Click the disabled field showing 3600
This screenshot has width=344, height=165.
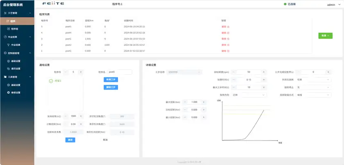[122, 124]
